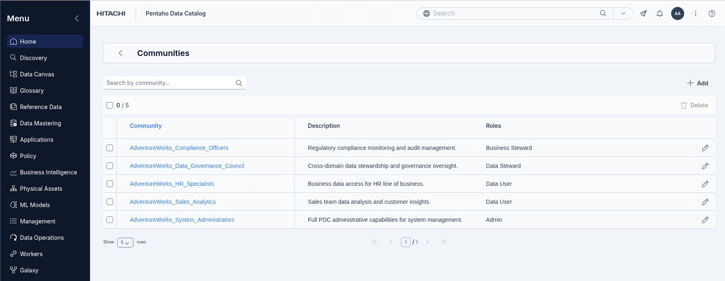This screenshot has width=725, height=281.
Task: Go to Data Canvas in sidebar
Action: pyautogui.click(x=37, y=74)
